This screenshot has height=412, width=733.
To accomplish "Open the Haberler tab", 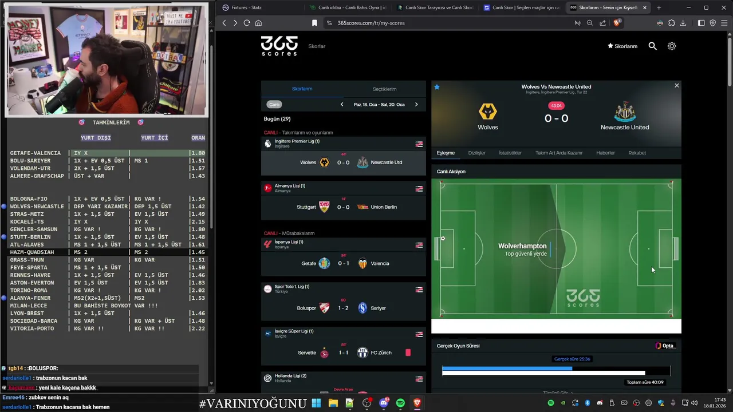I will (x=605, y=153).
